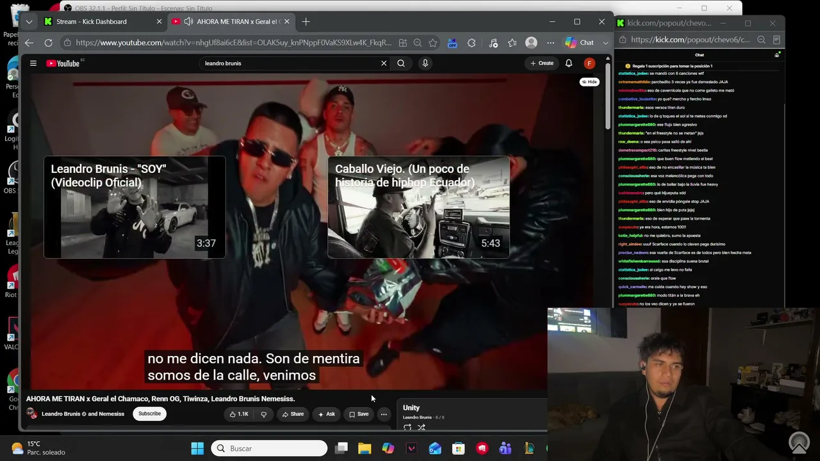Open Task View on the taskbar
Image resolution: width=820 pixels, height=461 pixels.
coord(341,448)
